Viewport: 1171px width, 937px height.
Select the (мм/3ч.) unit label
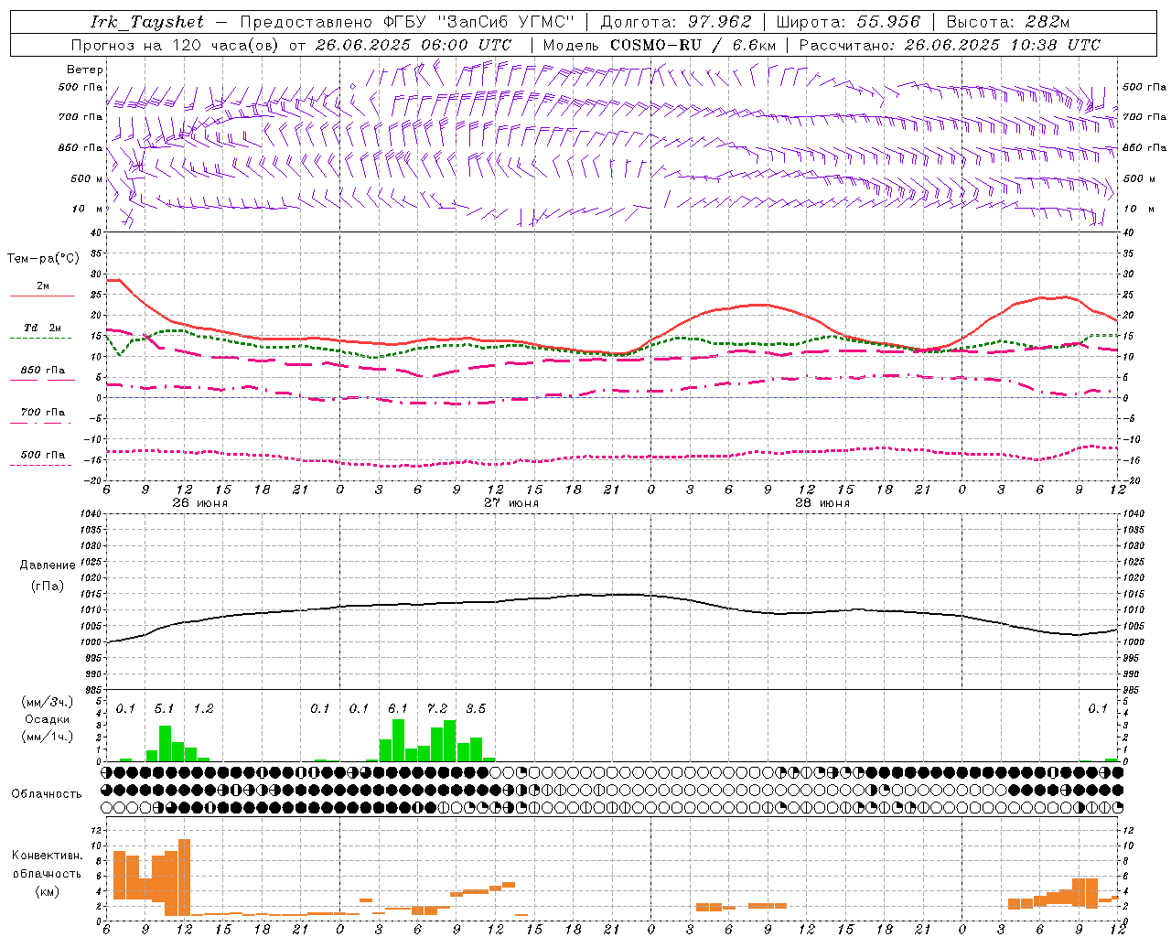(x=48, y=702)
